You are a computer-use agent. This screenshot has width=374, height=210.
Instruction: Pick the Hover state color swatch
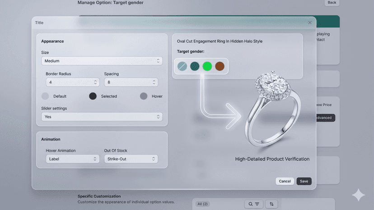pyautogui.click(x=144, y=96)
